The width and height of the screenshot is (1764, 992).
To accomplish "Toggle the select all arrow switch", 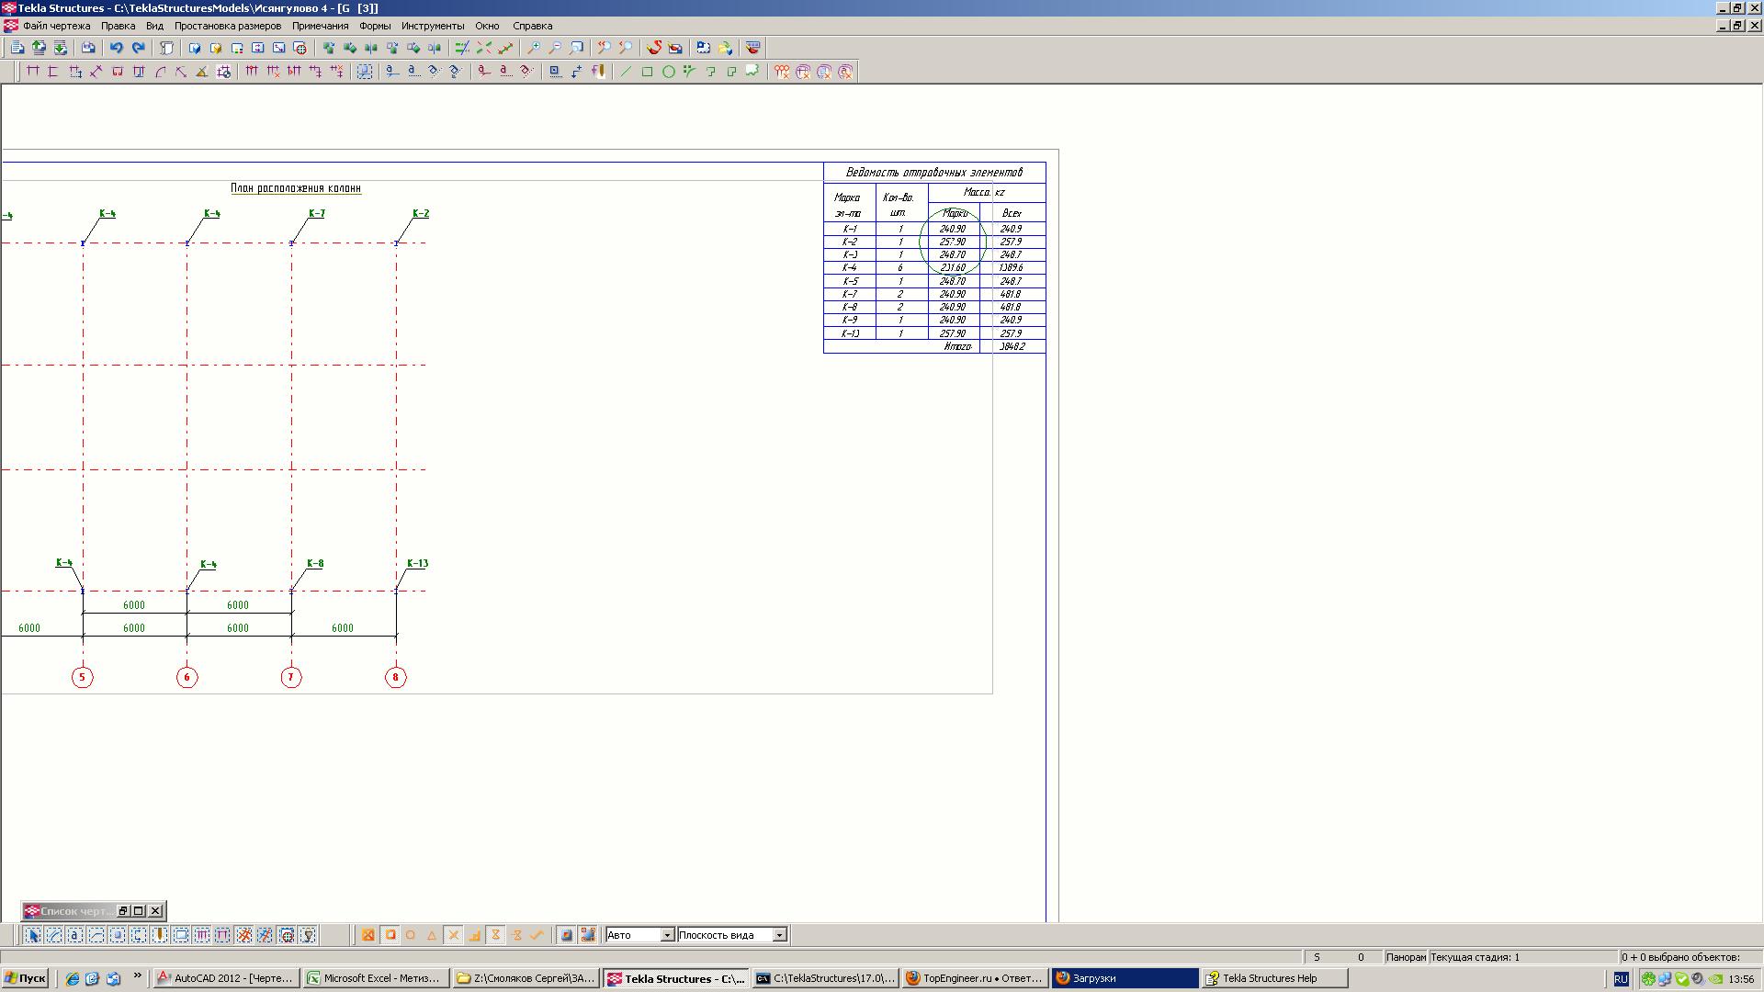I will [x=33, y=935].
